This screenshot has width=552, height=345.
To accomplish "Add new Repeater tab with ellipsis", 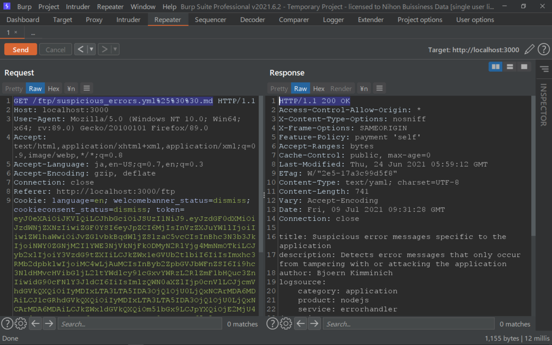I will [x=33, y=33].
